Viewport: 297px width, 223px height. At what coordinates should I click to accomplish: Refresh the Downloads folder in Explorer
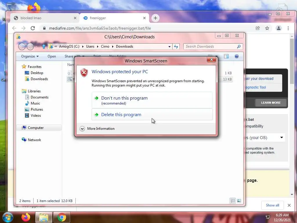coord(176,46)
